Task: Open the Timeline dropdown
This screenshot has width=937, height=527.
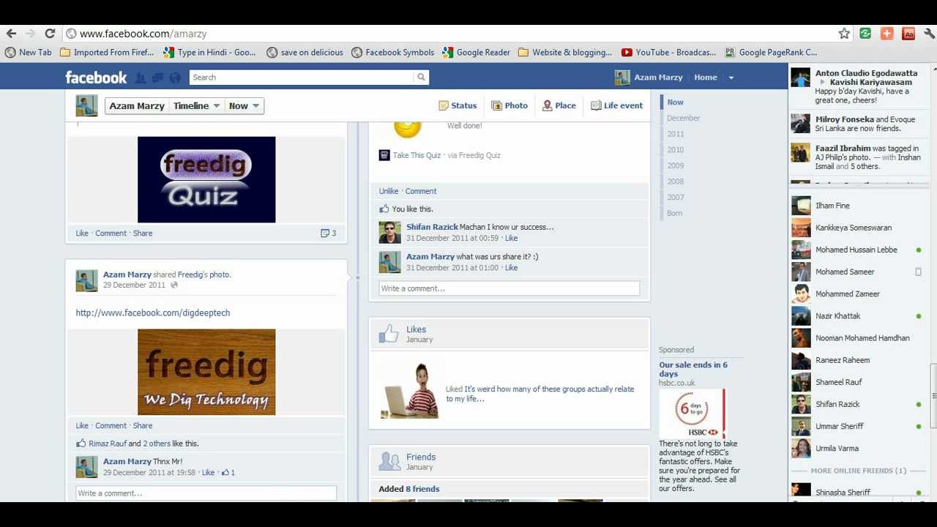Action: 197,106
